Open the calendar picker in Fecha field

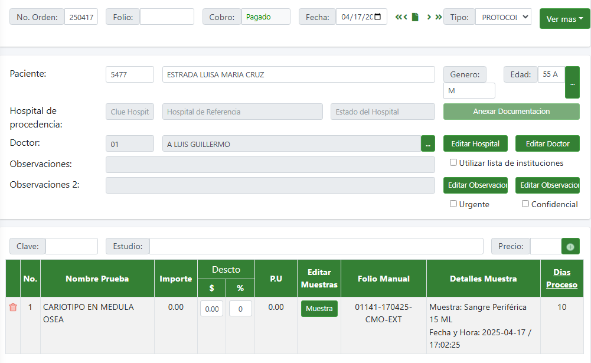[378, 17]
